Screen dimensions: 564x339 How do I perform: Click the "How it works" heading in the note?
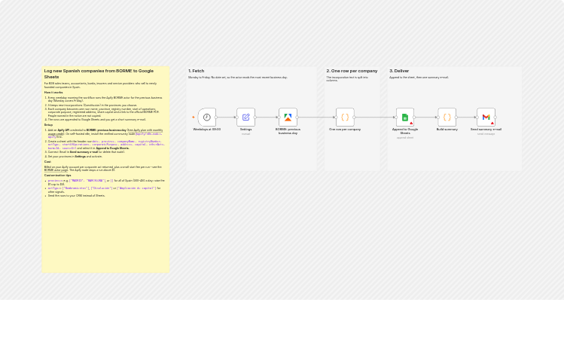(x=53, y=93)
